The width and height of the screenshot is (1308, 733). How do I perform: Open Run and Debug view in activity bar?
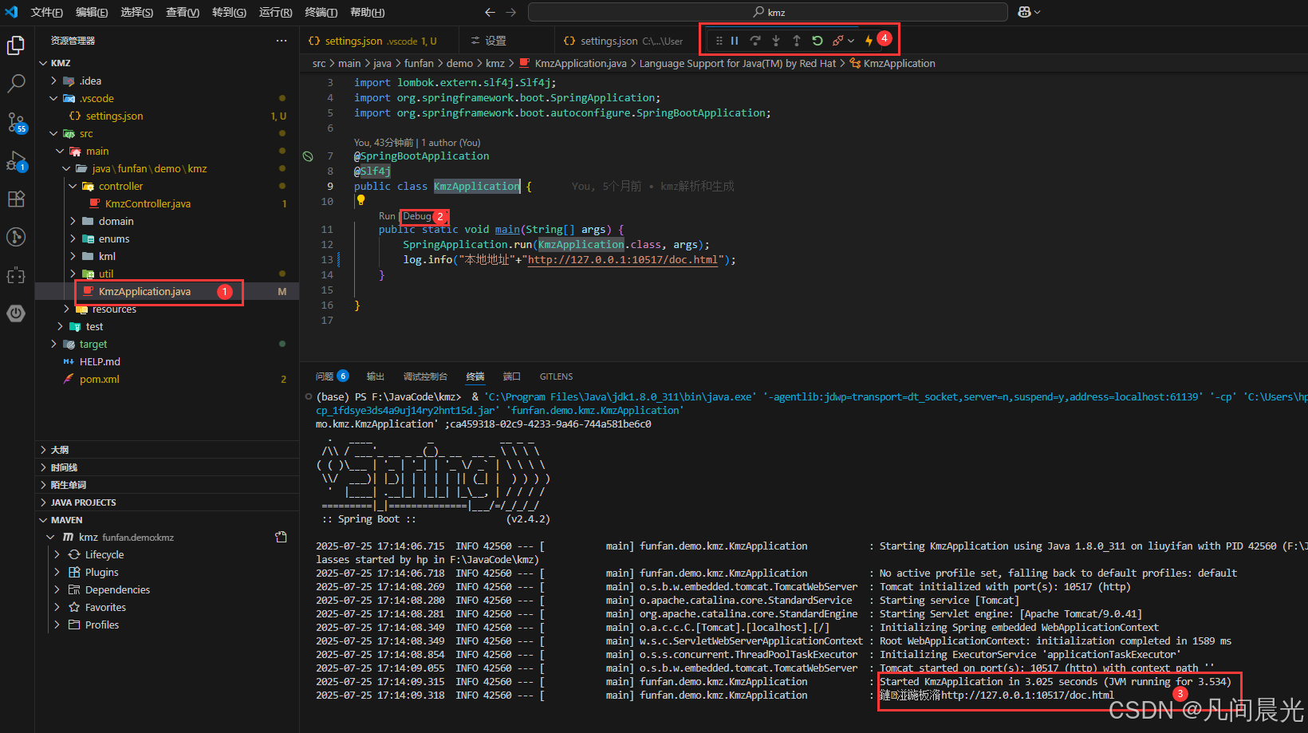tap(16, 160)
